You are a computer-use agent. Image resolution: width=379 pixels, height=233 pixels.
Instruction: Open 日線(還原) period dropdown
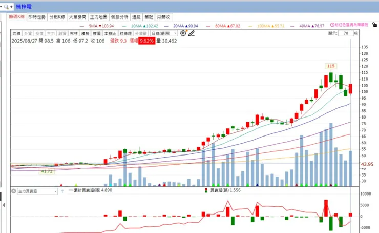[x=164, y=33]
